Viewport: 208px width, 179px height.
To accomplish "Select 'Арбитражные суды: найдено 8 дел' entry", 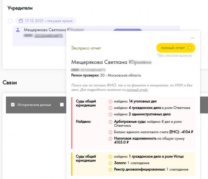I will pyautogui.click(x=148, y=124).
